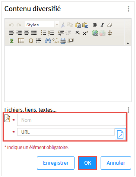Click the Annuler button
This screenshot has height=177, width=136.
click(116, 163)
